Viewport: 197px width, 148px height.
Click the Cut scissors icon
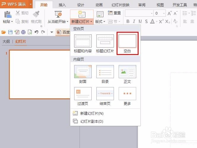coord(18,13)
